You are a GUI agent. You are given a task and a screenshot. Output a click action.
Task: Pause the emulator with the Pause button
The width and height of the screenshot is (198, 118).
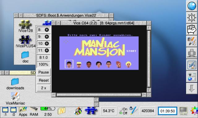pyautogui.click(x=44, y=72)
